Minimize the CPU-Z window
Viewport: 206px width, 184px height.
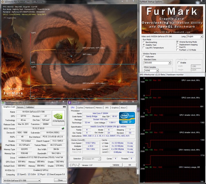click(122, 102)
